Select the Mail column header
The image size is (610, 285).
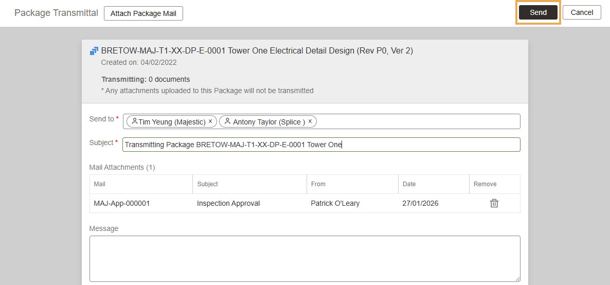pos(100,184)
